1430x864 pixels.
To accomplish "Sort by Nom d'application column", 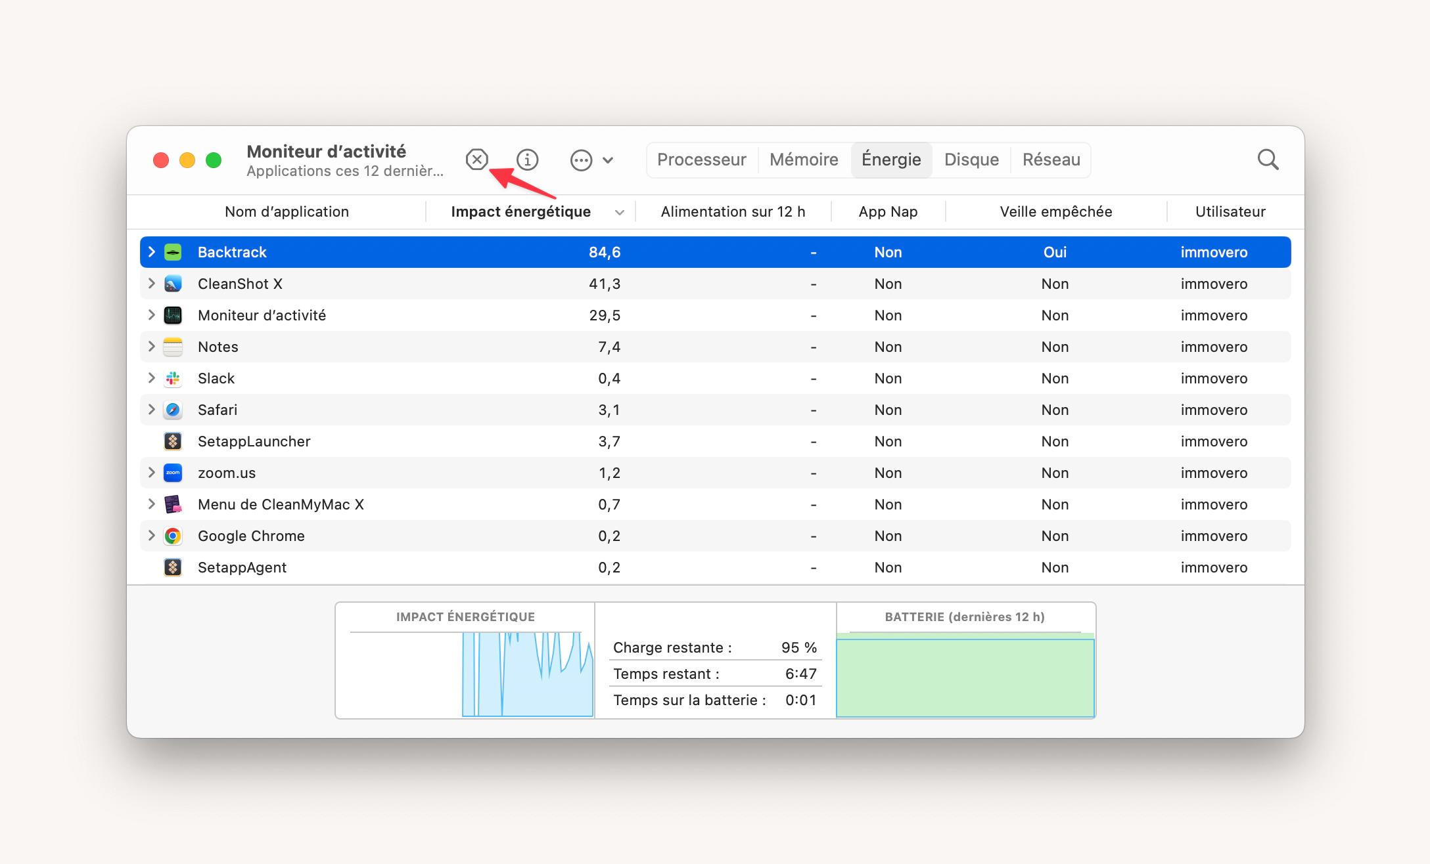I will pos(287,211).
